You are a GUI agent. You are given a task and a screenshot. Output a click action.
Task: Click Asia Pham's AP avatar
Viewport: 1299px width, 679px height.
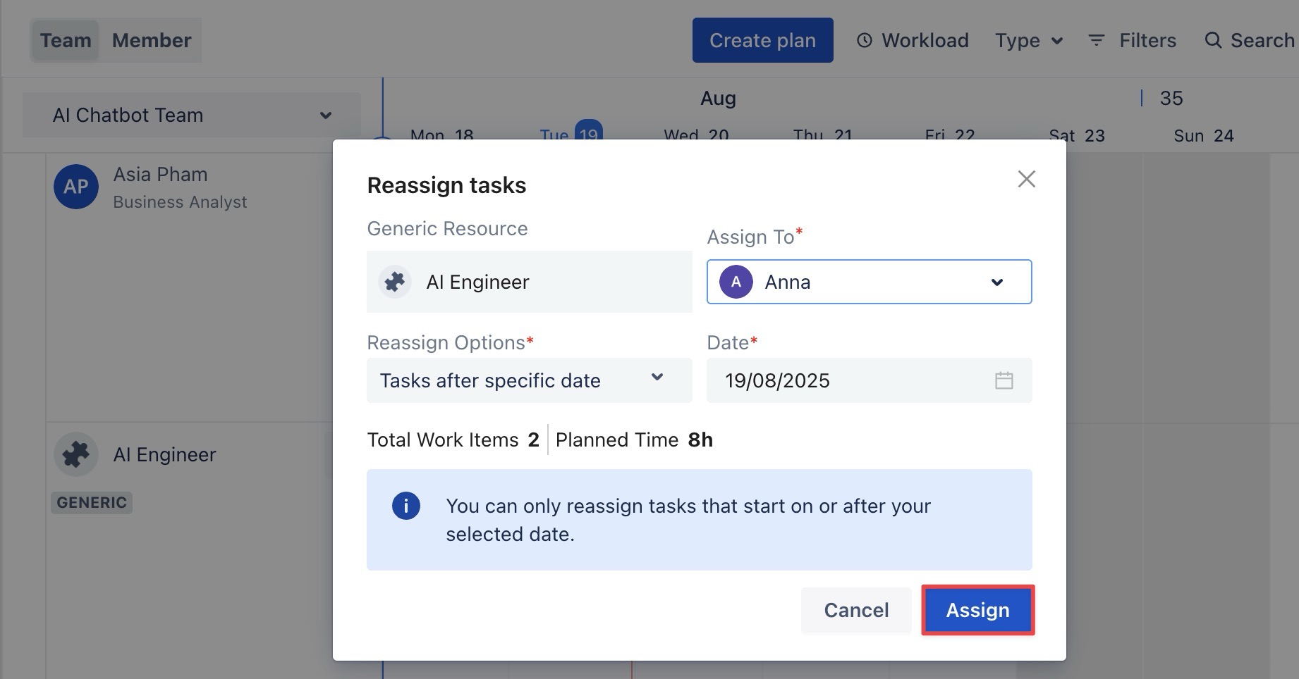point(76,187)
